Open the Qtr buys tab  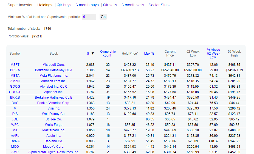click(64, 5)
